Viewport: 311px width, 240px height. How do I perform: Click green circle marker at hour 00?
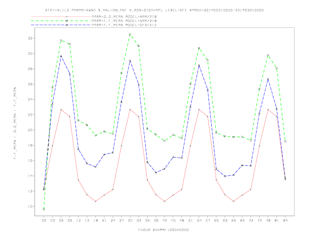pos(44,209)
